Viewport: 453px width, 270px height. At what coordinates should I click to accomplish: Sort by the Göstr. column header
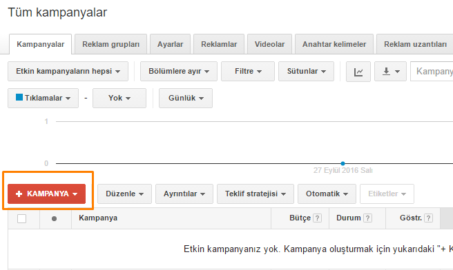(411, 218)
